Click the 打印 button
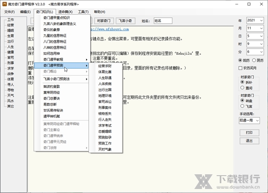268x193 pixels. tap(249, 133)
